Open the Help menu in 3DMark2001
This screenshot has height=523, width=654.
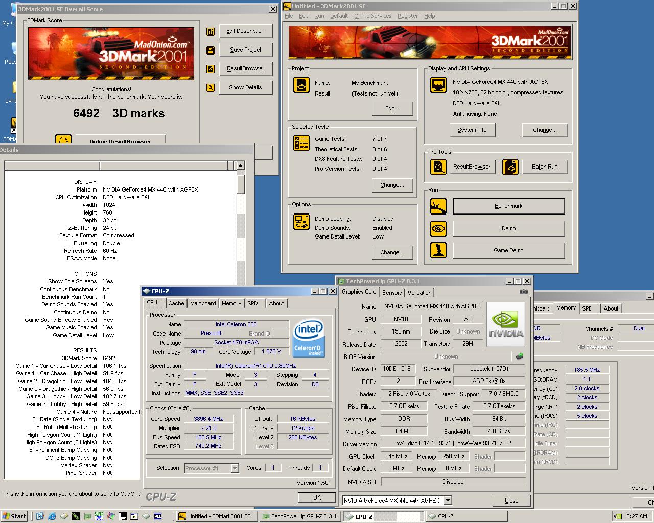430,16
